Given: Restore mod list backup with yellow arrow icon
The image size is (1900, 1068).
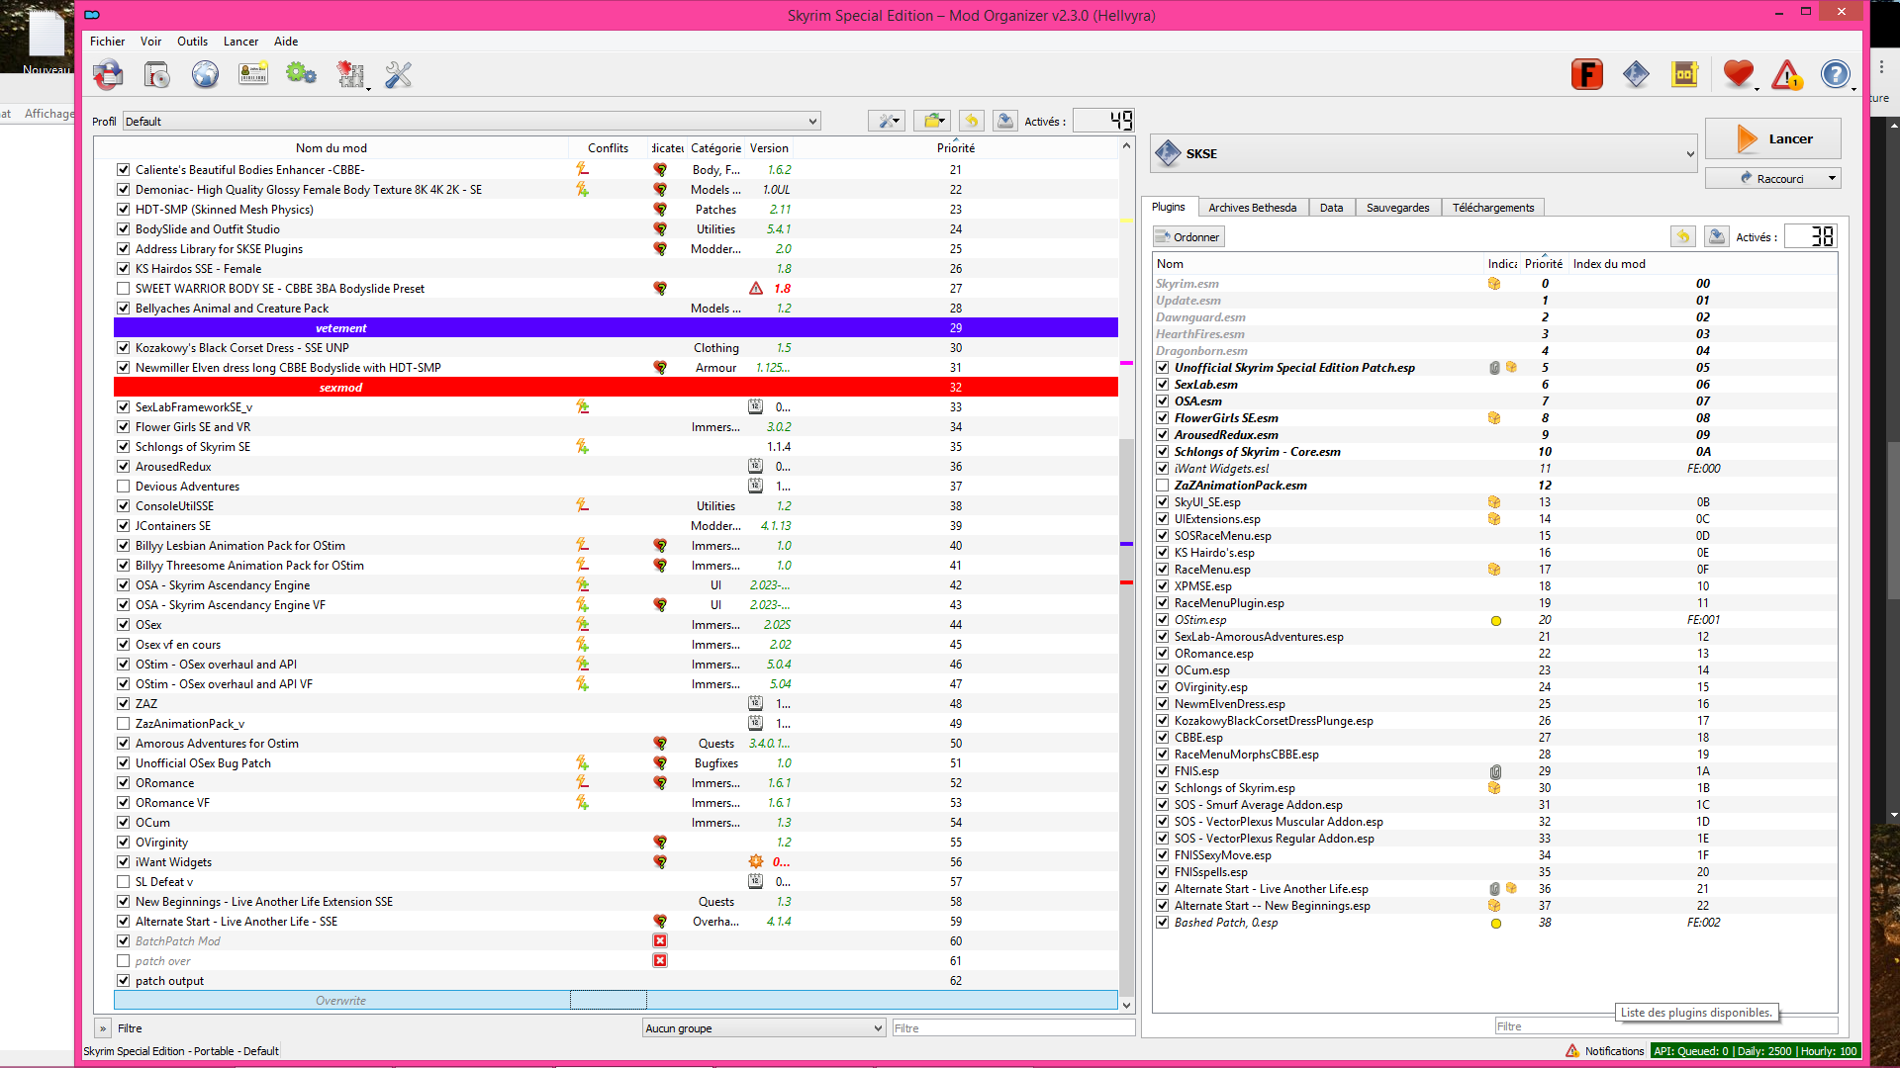Looking at the screenshot, I should point(972,121).
